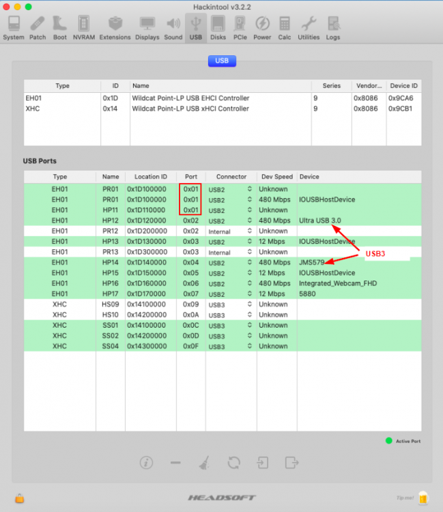This screenshot has width=443, height=512.
Task: Click the broom clear-all icon
Action: [204, 462]
